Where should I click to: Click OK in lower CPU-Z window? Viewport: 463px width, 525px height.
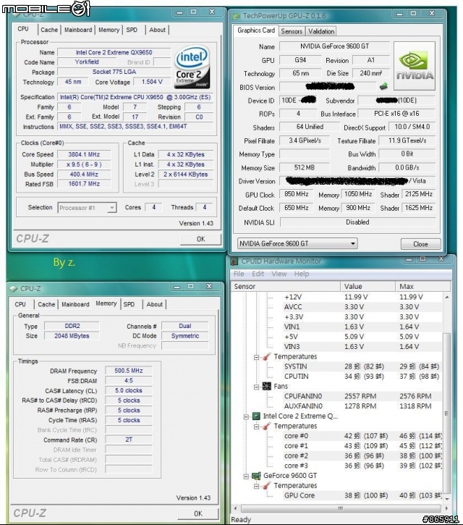pos(198,513)
